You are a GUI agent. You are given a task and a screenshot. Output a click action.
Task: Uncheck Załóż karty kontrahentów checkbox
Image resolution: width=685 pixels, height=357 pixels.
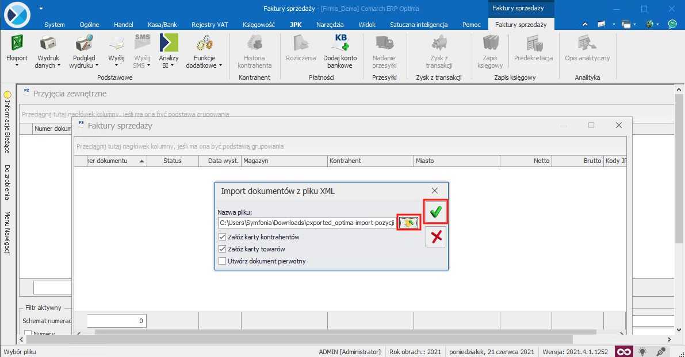pyautogui.click(x=223, y=236)
